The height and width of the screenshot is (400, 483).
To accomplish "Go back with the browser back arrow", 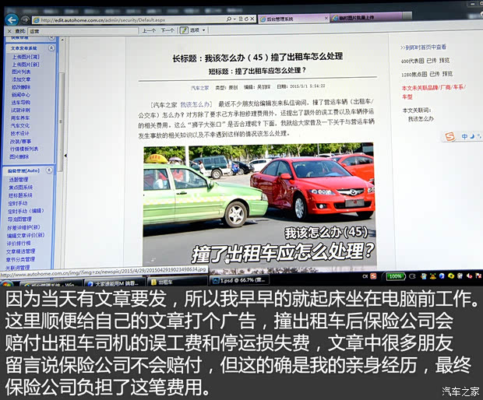I will [x=12, y=20].
